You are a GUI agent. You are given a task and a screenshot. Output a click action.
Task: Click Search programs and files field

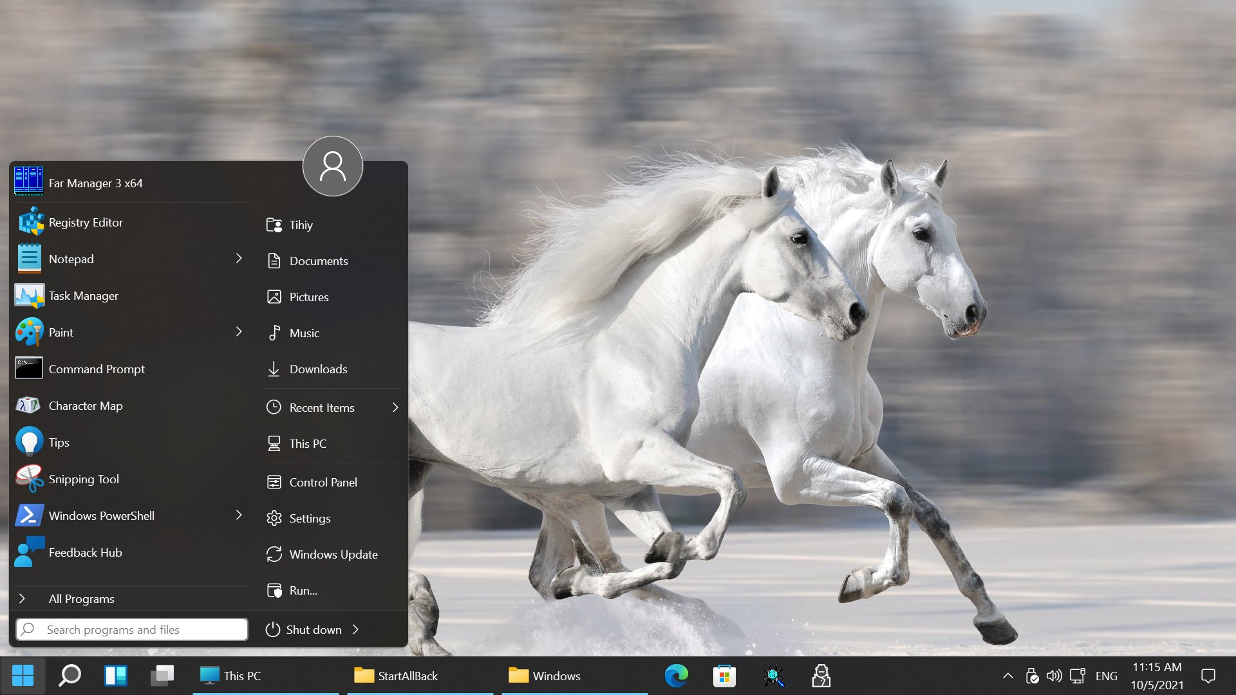pos(130,629)
